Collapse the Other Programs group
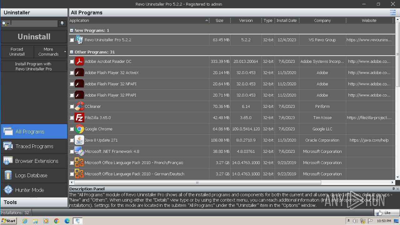 coord(72,52)
